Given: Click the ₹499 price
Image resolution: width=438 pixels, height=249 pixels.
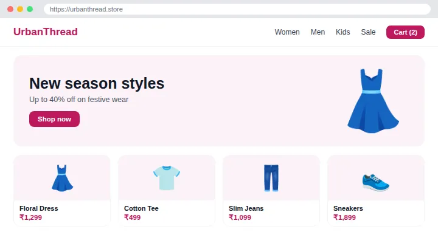Looking at the screenshot, I should point(132,217).
